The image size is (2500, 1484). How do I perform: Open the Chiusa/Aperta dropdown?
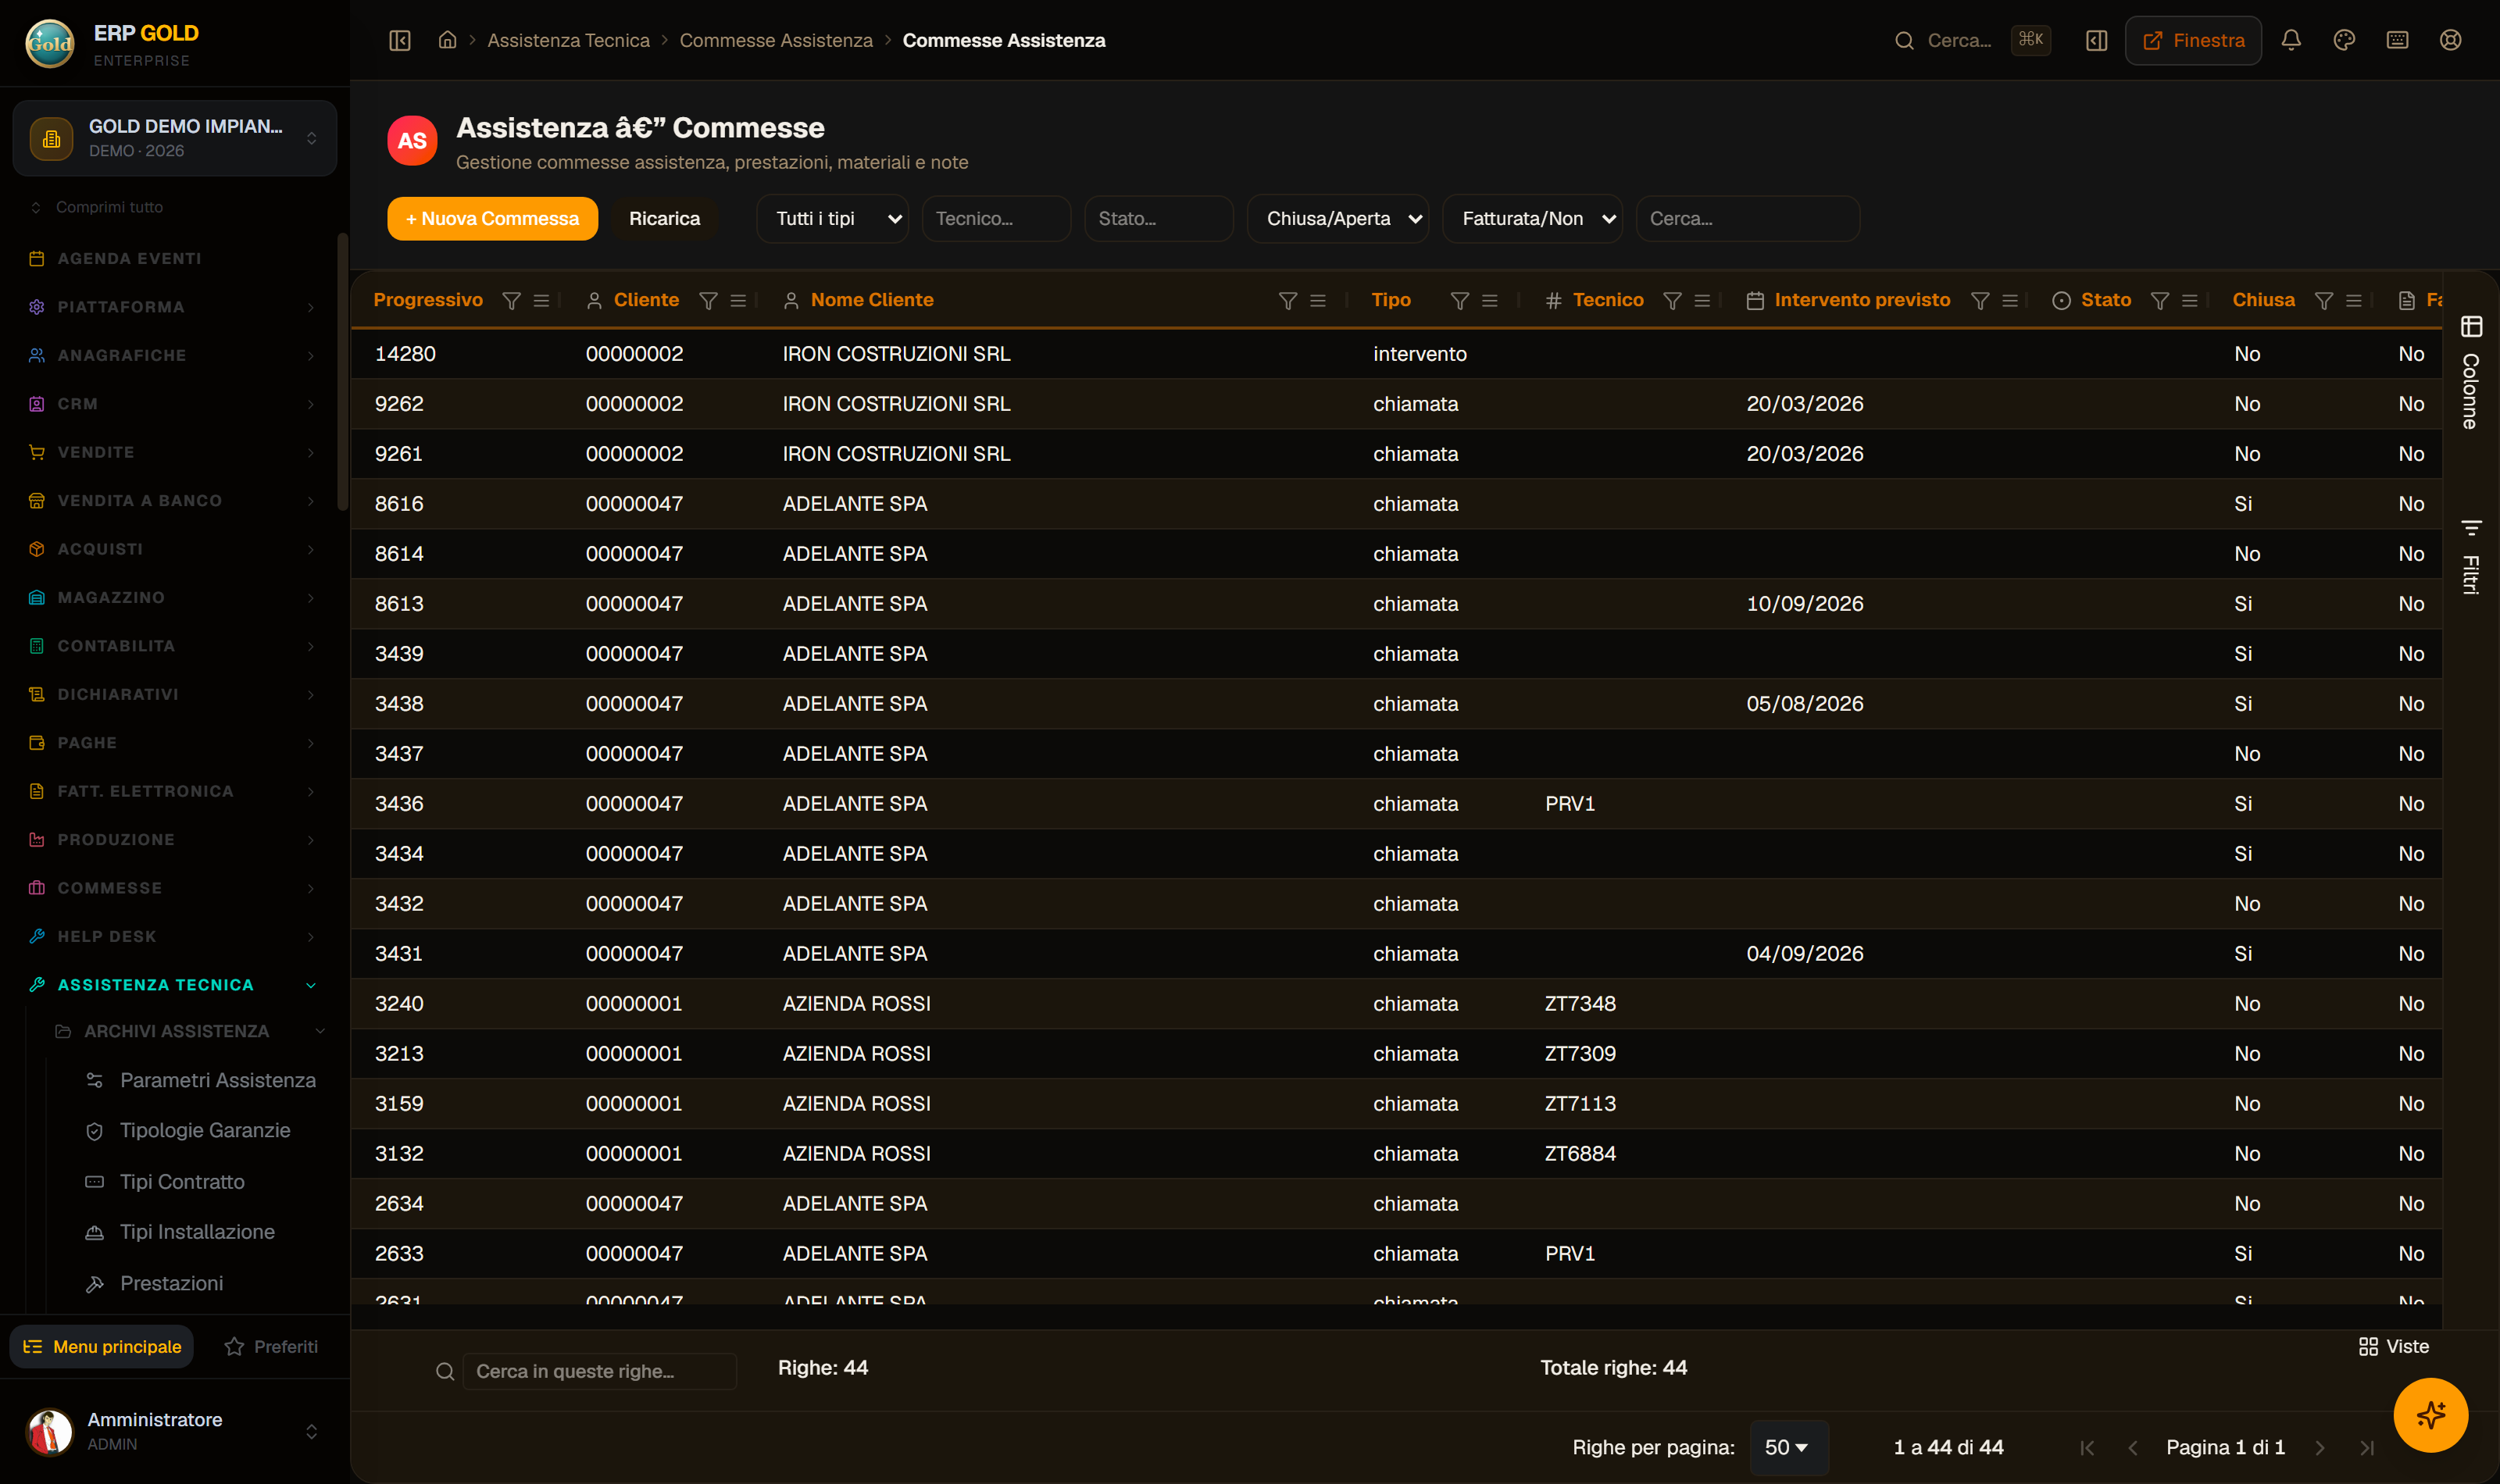tap(1338, 218)
